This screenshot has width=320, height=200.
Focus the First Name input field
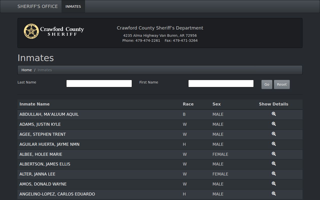pyautogui.click(x=221, y=83)
